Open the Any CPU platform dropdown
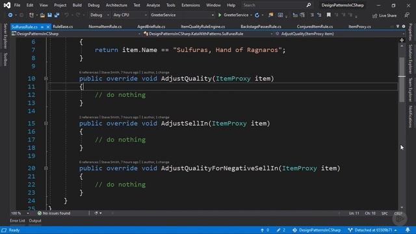Screen dimensions: 416x234 click(x=130, y=15)
